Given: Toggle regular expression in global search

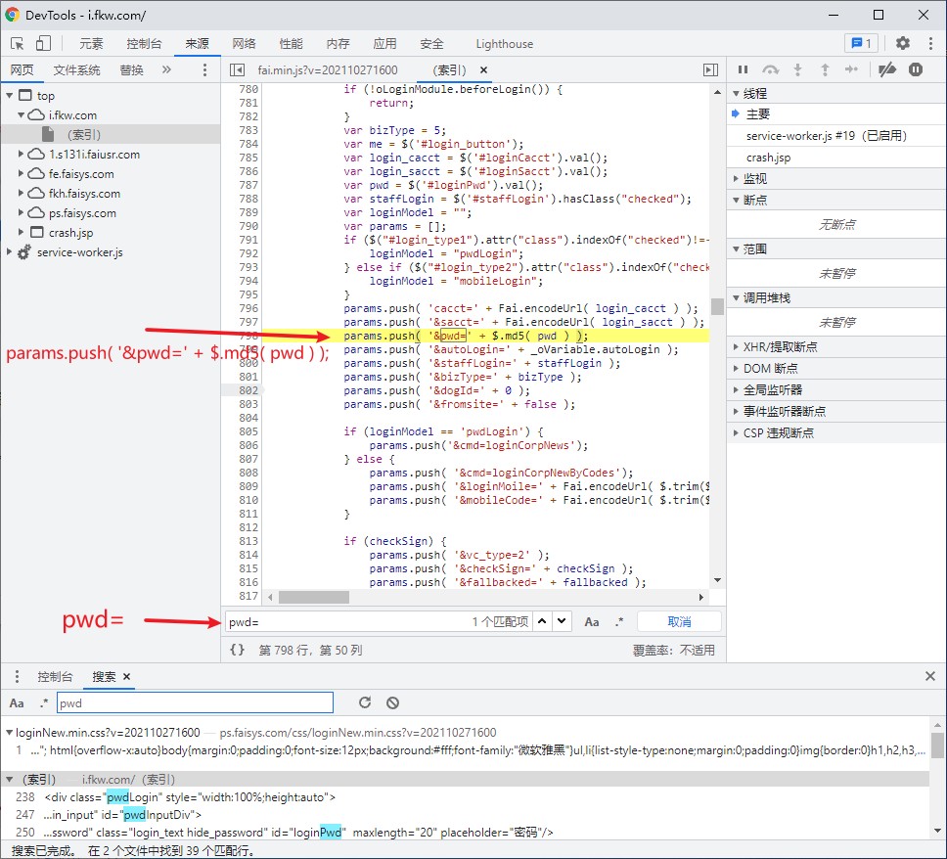Looking at the screenshot, I should [43, 703].
